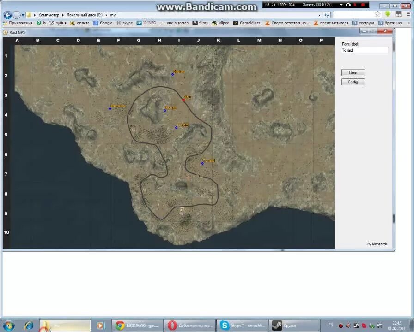
Task: Open the skype bookmark
Action: coord(125,23)
